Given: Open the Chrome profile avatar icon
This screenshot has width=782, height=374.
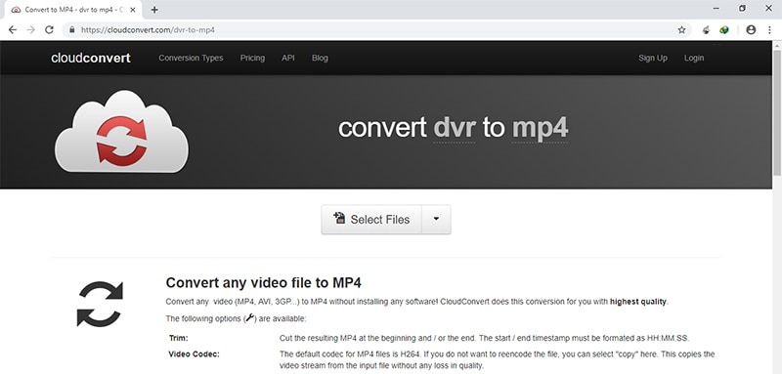Looking at the screenshot, I should (751, 30).
